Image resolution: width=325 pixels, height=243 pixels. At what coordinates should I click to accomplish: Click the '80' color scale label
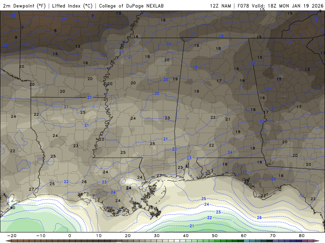(302, 236)
